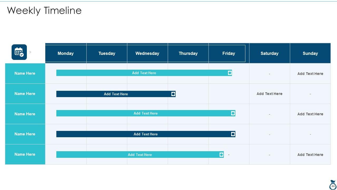This screenshot has width=337, height=190.
Task: Click the end marker on the long navy bar
Action: [x=233, y=134]
